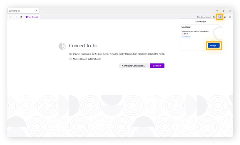Minimize the Tor Browser window

(x=217, y=11)
